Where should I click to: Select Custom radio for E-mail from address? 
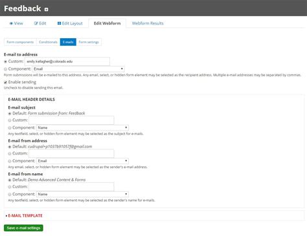coord(10,154)
